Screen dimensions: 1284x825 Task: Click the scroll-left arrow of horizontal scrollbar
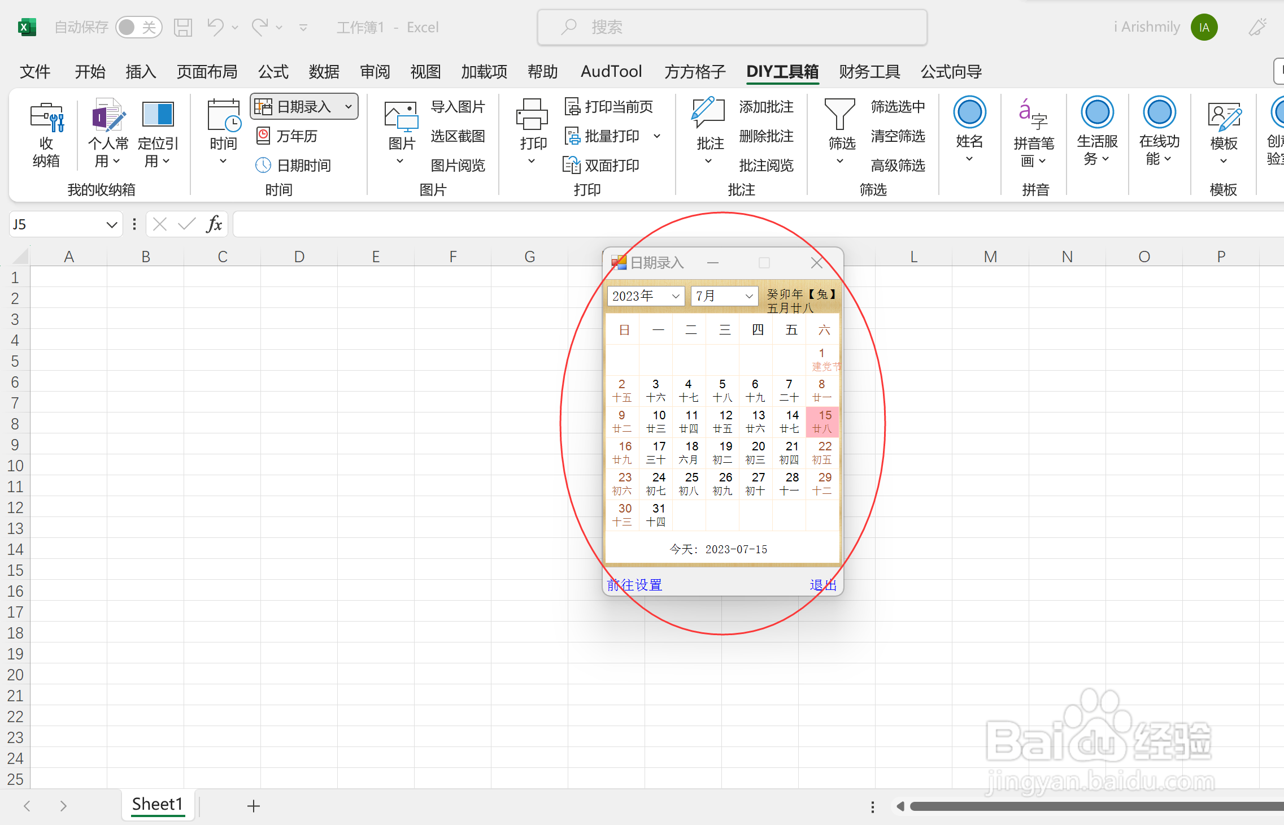tap(900, 806)
